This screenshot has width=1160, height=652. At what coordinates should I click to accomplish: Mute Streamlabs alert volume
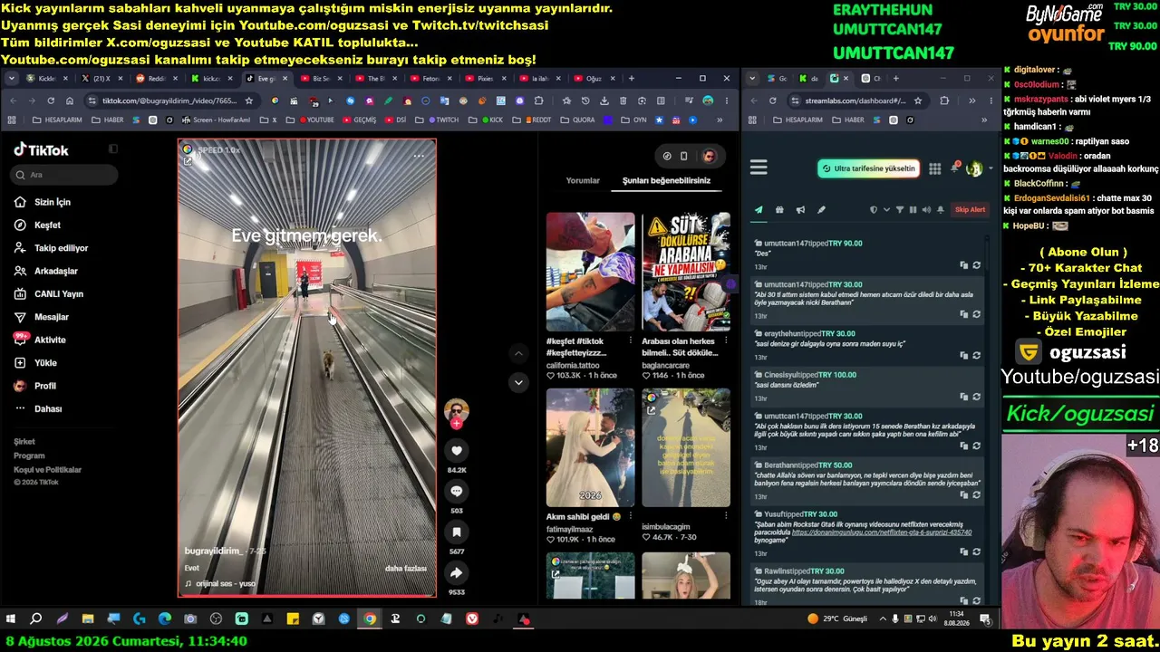coord(926,210)
